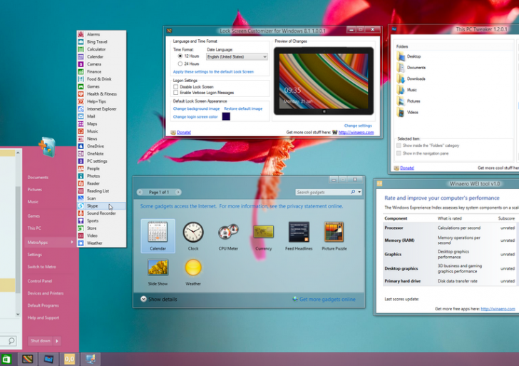
Task: Launch Skype from the MetroApps list
Action: [93, 205]
